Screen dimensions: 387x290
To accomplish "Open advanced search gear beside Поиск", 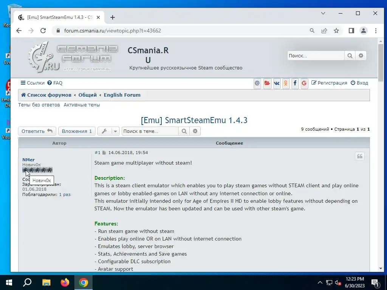I will [361, 56].
